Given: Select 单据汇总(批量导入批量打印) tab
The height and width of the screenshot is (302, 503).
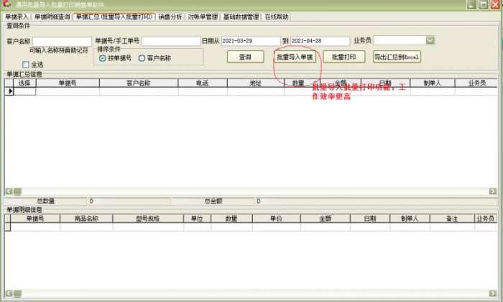Looking at the screenshot, I should 114,17.
